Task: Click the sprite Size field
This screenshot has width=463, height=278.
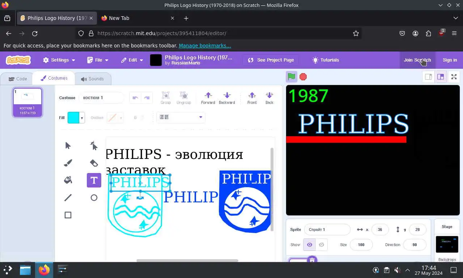Action: point(361,245)
